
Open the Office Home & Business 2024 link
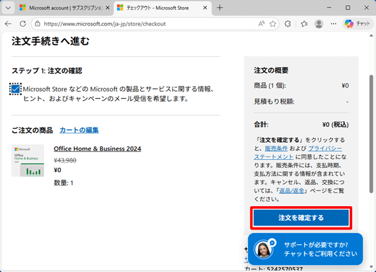(97, 149)
